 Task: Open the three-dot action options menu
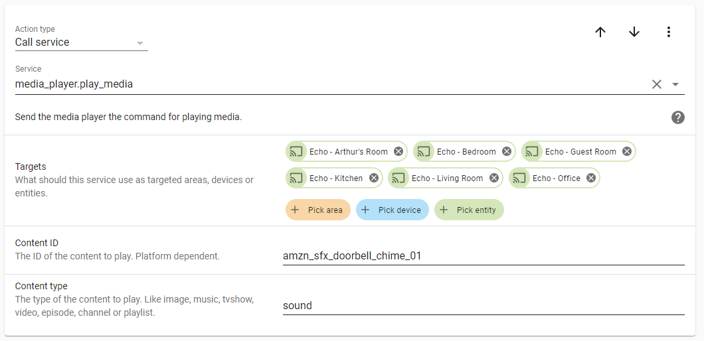click(x=669, y=32)
